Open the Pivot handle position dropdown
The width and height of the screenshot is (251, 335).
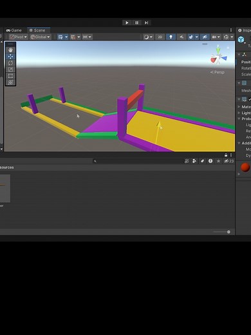click(19, 37)
